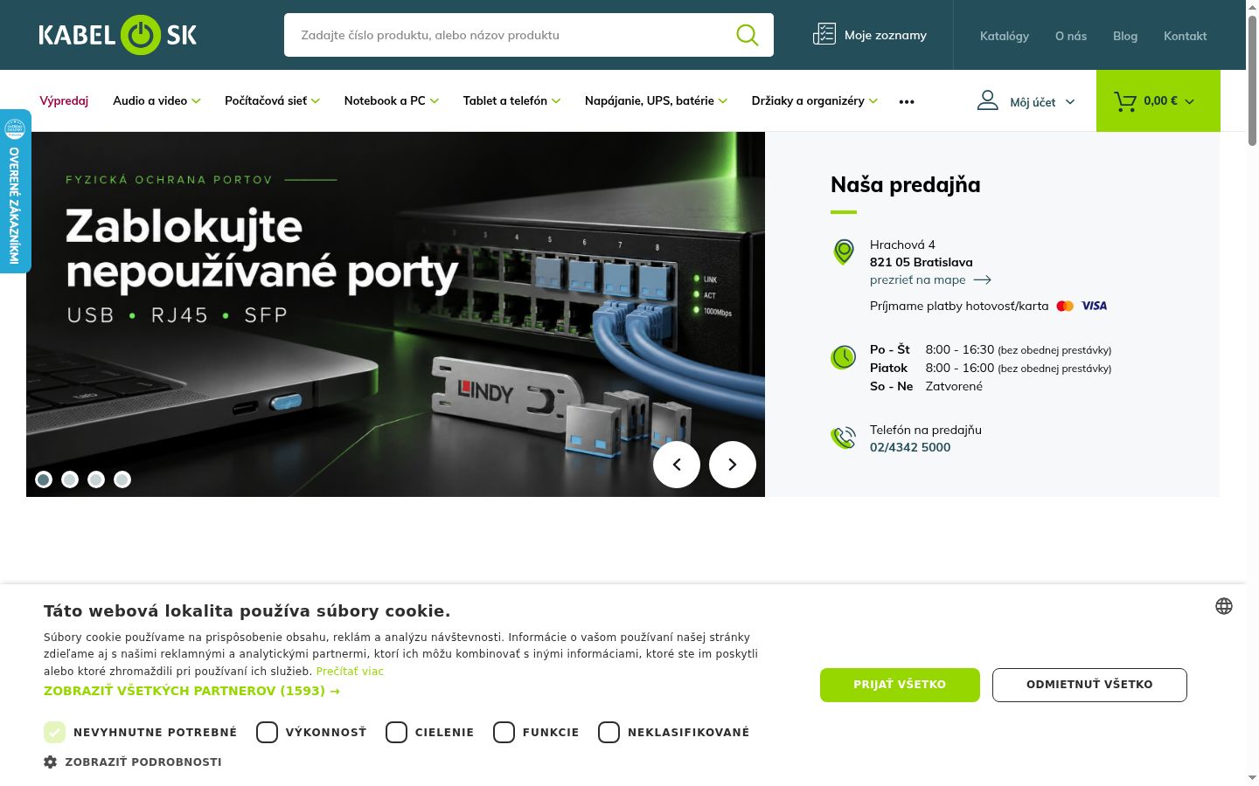Open the shopping cart icon
The image size is (1259, 786).
tap(1125, 101)
